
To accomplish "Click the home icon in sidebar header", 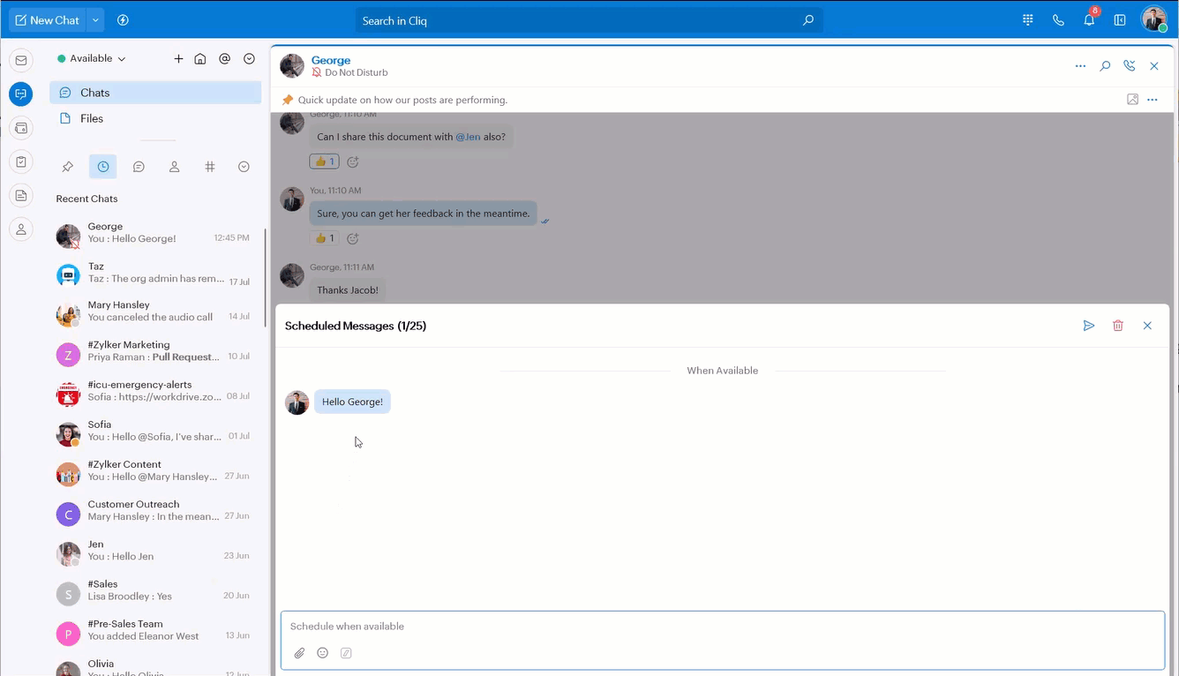I will pyautogui.click(x=200, y=58).
